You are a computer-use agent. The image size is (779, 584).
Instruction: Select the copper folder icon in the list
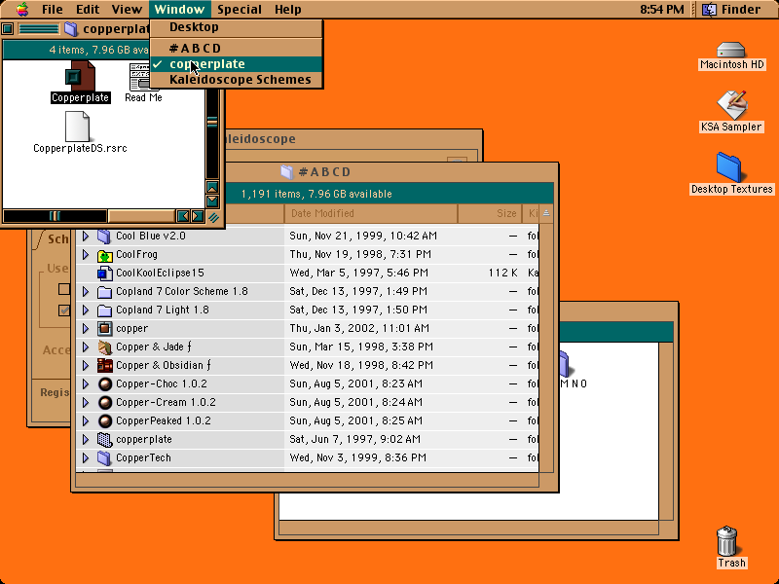click(x=104, y=328)
